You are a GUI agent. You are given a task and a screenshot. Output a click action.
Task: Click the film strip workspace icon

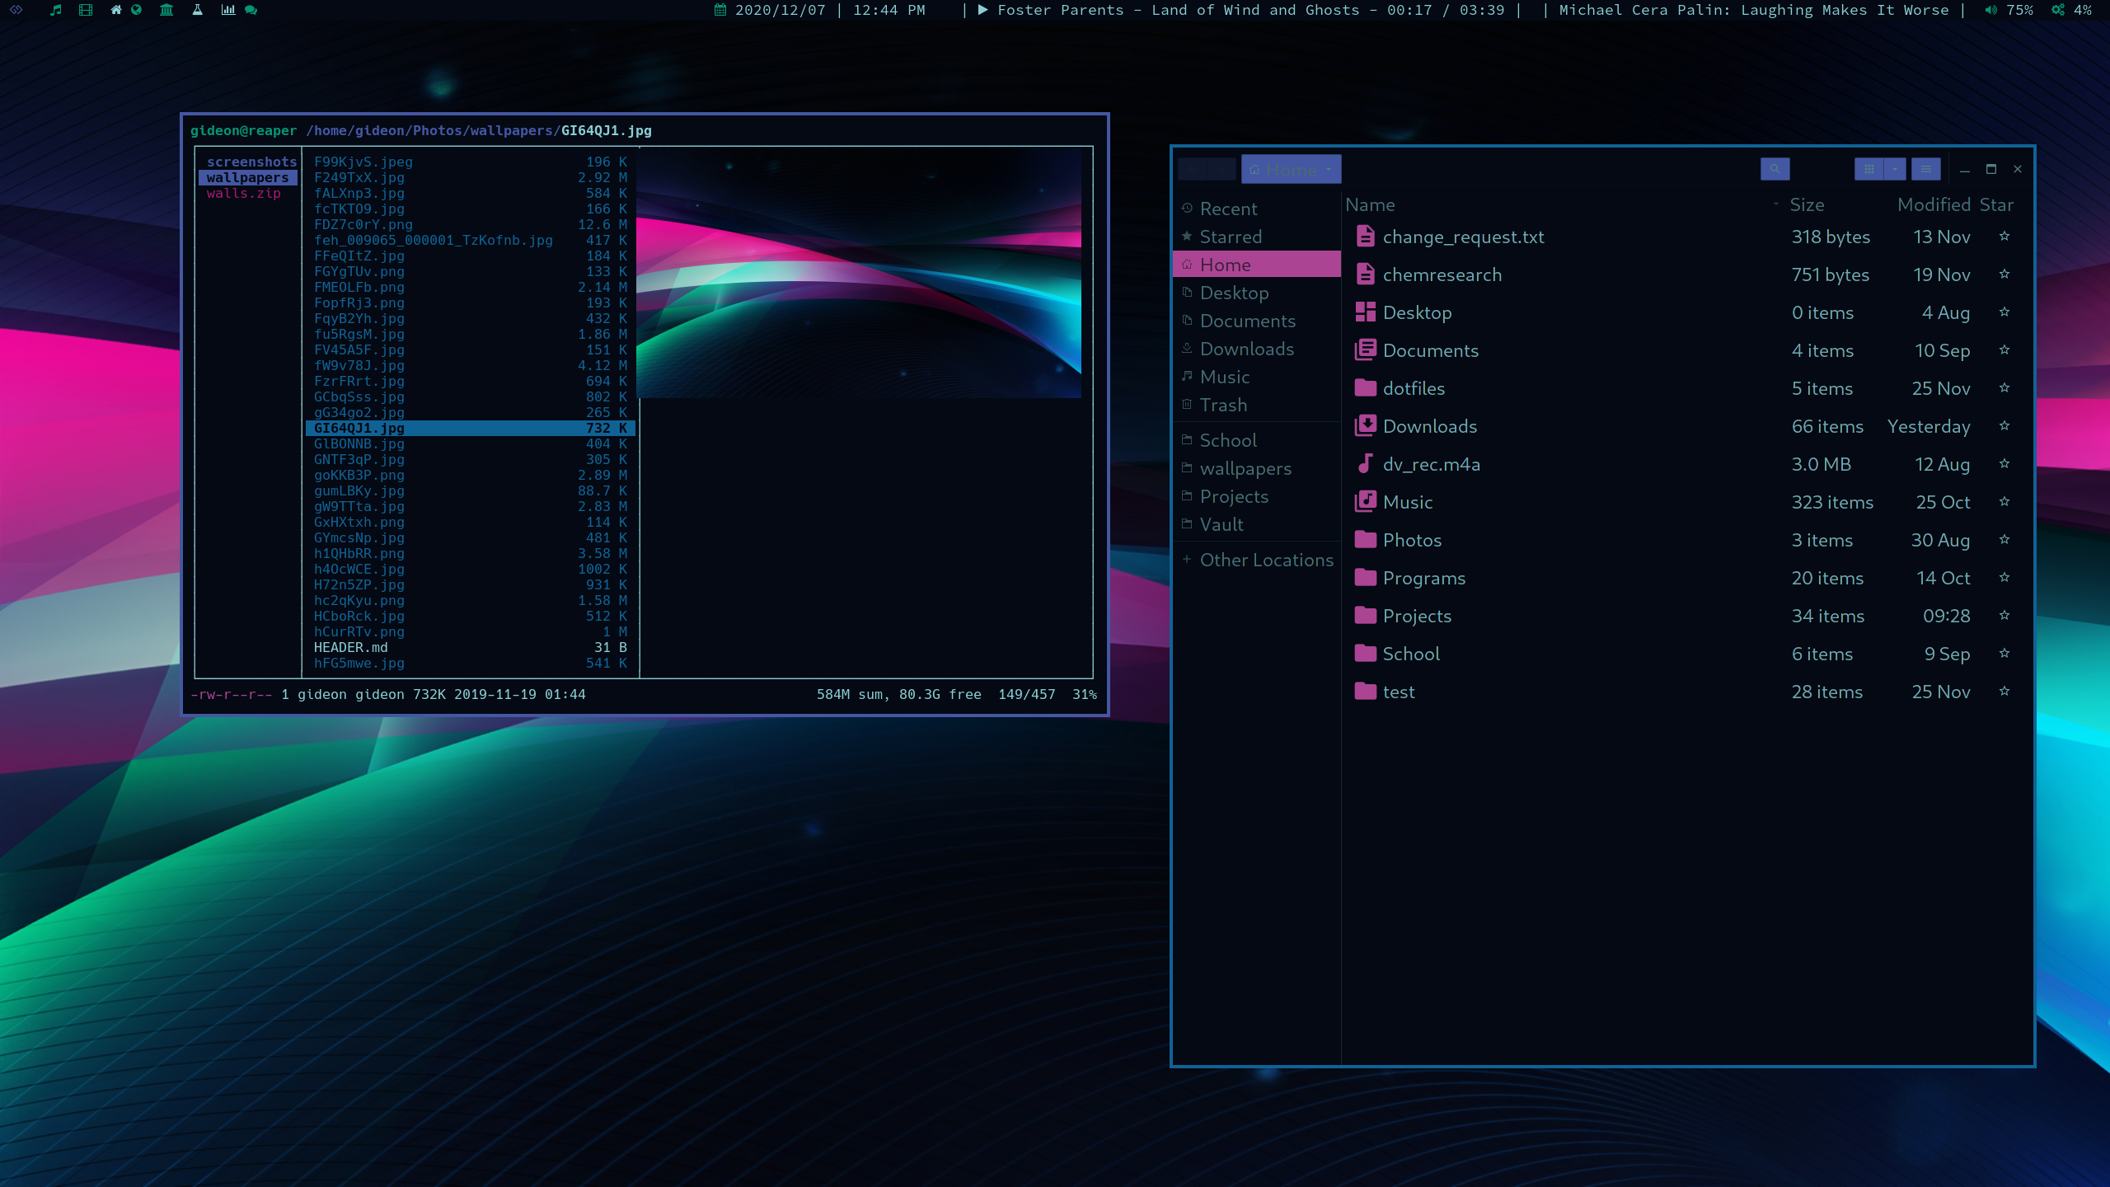pos(86,10)
